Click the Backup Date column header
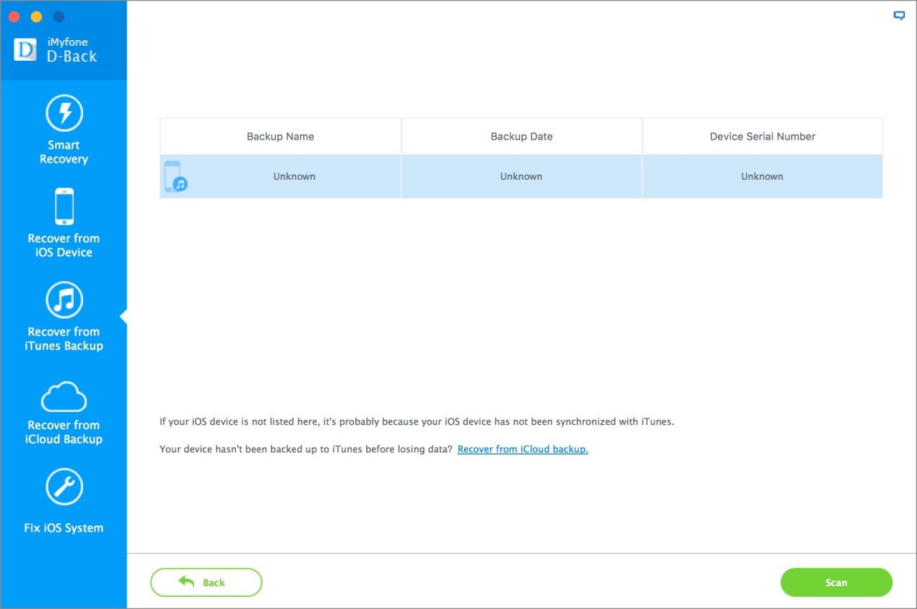The height and width of the screenshot is (609, 917). 522,136
